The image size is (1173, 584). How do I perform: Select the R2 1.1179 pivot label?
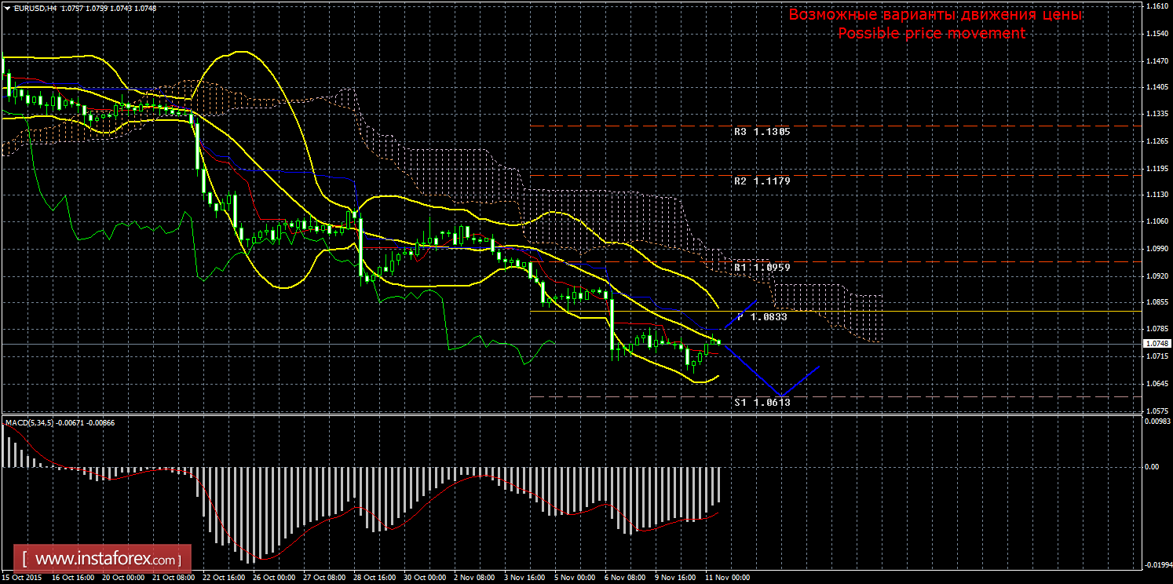(762, 181)
